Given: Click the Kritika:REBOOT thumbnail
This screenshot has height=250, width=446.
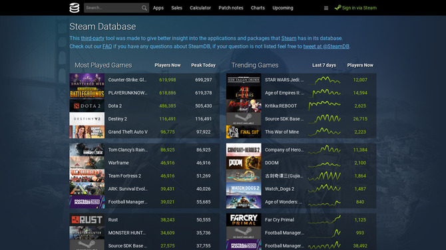Looking at the screenshot, I should point(244,106).
